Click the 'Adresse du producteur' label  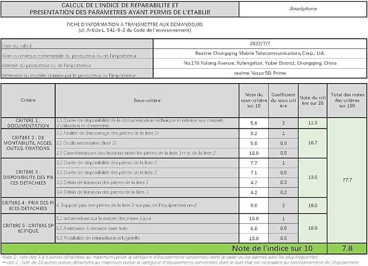pyautogui.click(x=46, y=65)
